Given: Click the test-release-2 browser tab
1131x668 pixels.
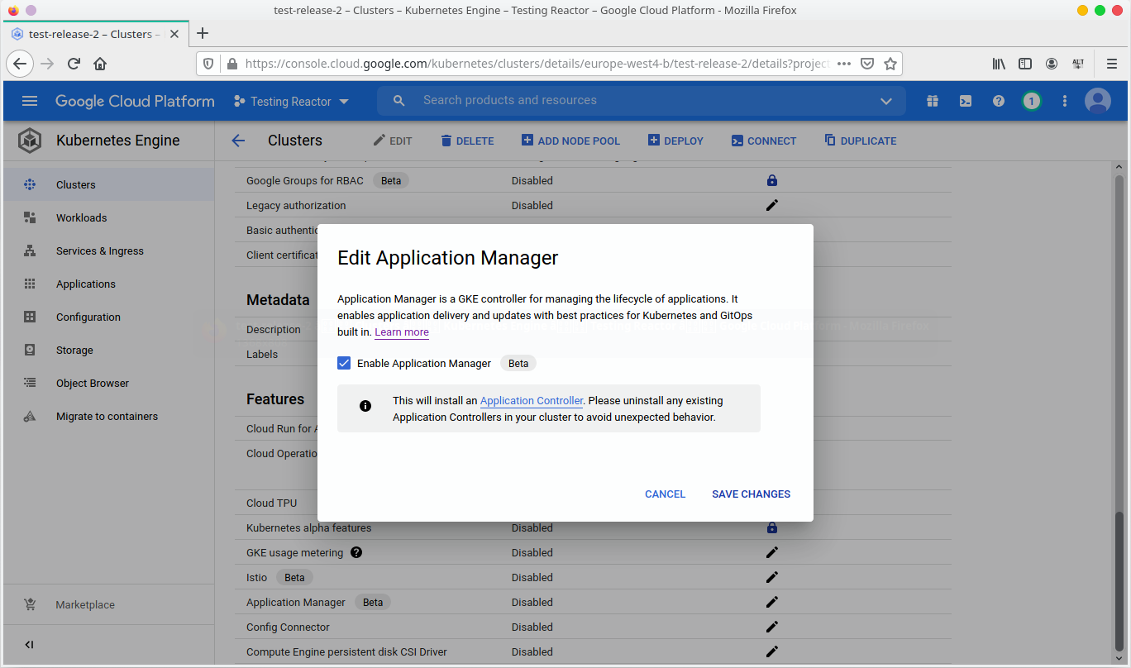Looking at the screenshot, I should pos(95,34).
